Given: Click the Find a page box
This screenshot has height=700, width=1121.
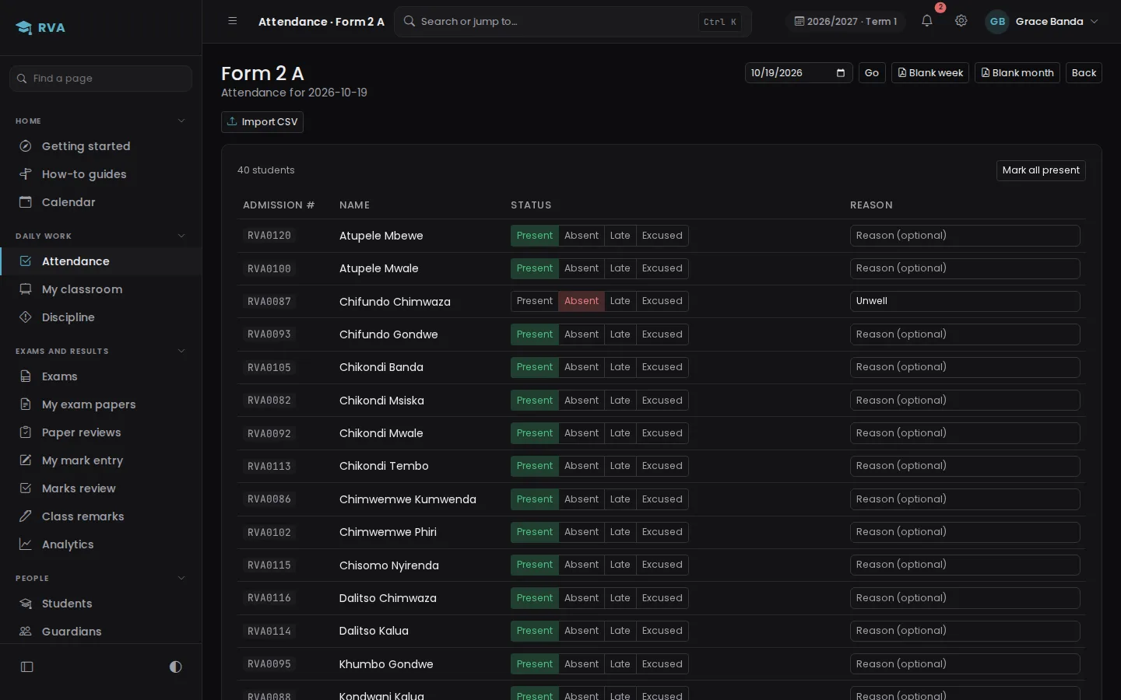Looking at the screenshot, I should (101, 79).
